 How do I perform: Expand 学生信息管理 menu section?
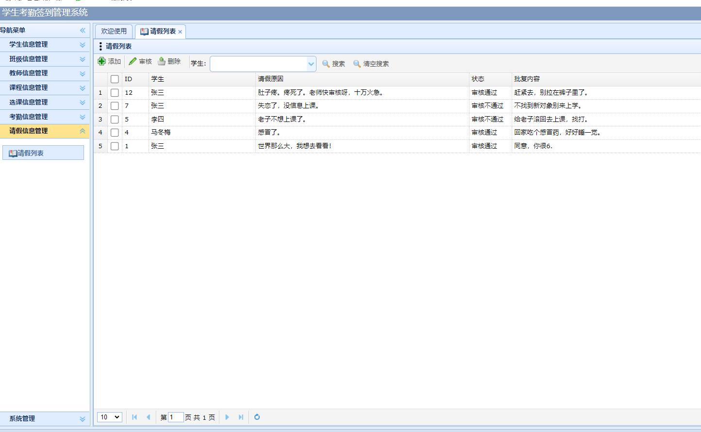pyautogui.click(x=83, y=45)
